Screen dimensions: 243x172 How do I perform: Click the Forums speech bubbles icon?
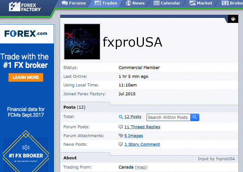65,3
